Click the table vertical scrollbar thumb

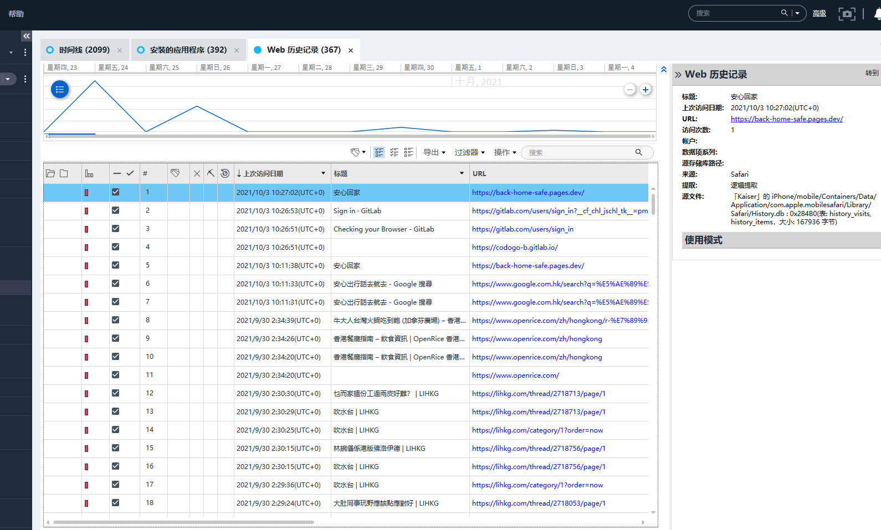[x=653, y=204]
